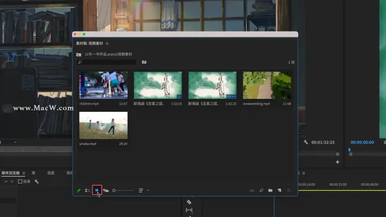This screenshot has width=386, height=217.
Task: Click the 29:29 duration label
Action: coord(123,144)
